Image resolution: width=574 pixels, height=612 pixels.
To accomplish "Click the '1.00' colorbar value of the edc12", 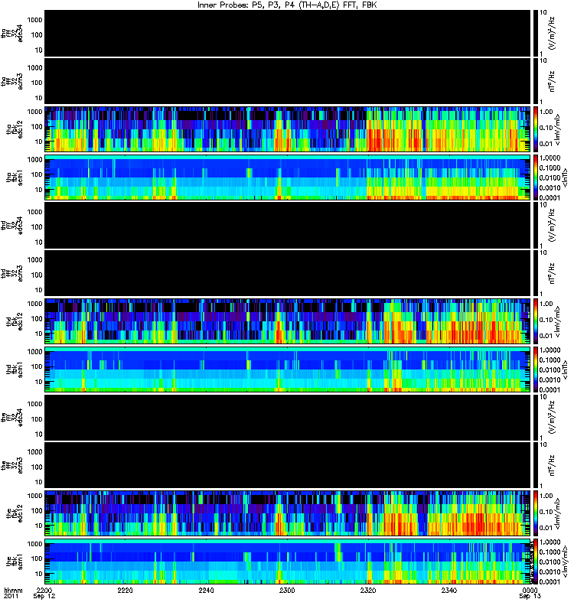I will point(546,496).
